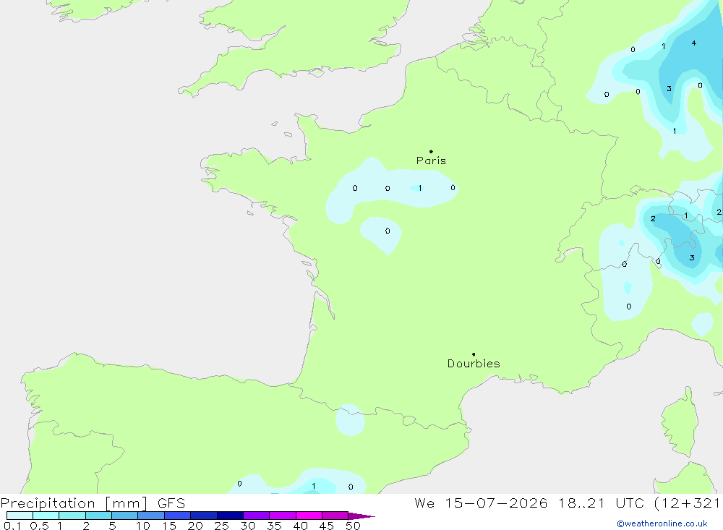This screenshot has width=723, height=530.
Task: Click the above-50 mm legend arrow tip
Action: (x=361, y=516)
